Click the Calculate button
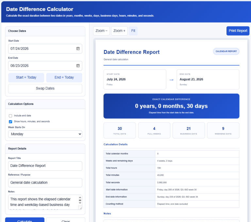The height and width of the screenshot is (222, 251). click(25, 220)
